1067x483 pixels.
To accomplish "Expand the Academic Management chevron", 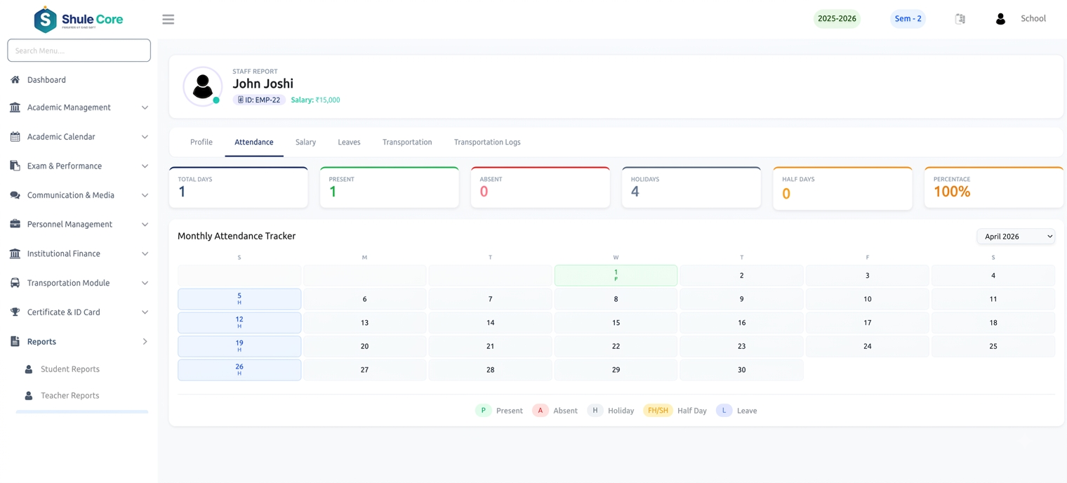I will pyautogui.click(x=145, y=107).
